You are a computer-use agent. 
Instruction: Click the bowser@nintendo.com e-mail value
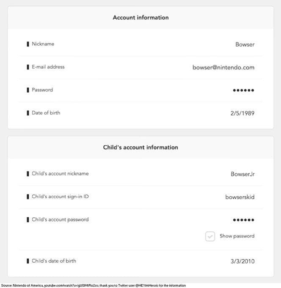point(223,67)
